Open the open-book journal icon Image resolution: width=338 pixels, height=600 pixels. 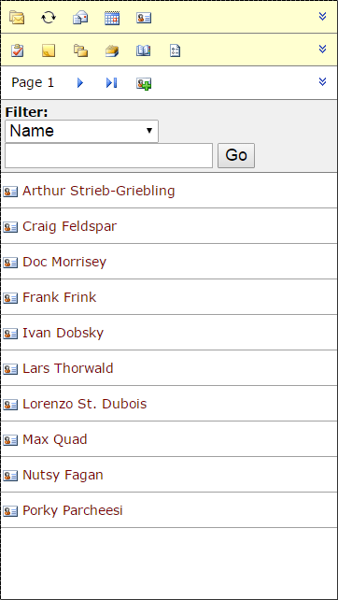click(144, 50)
